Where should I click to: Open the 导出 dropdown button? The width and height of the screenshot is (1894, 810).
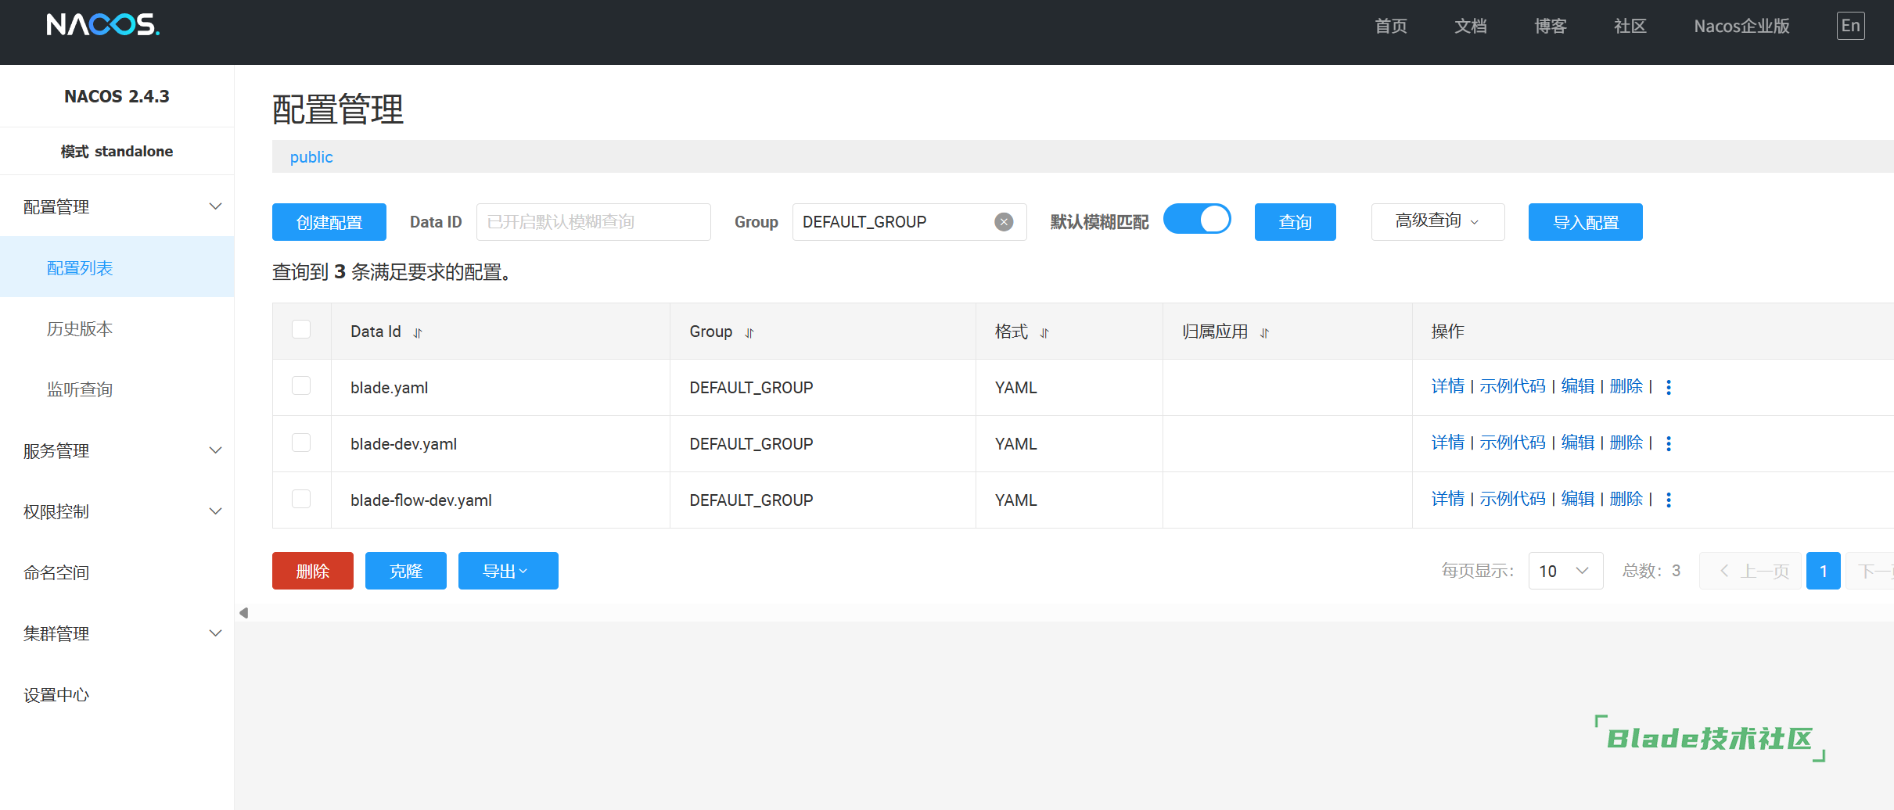point(508,571)
